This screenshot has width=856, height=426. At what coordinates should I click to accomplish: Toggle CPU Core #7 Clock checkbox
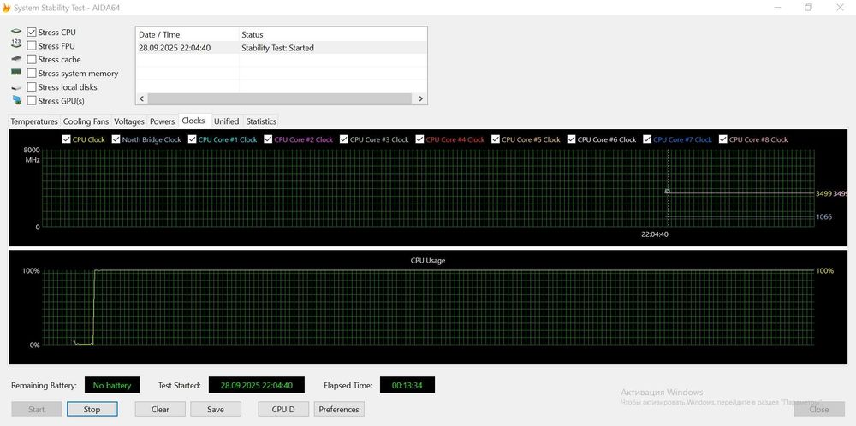[x=647, y=139]
